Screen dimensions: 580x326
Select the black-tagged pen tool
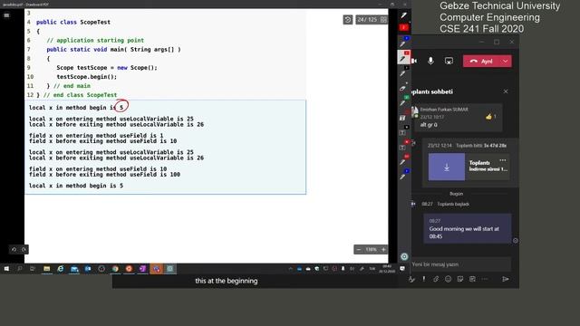pyautogui.click(x=403, y=72)
